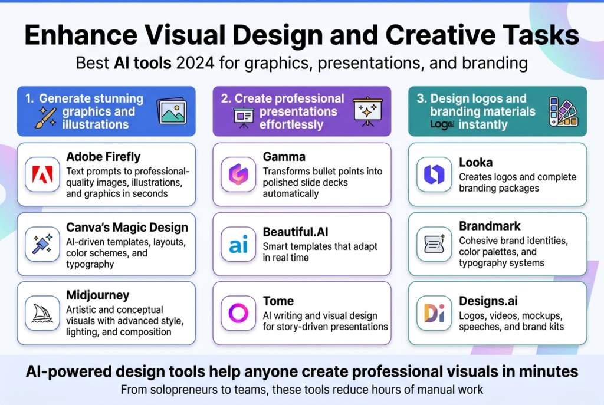The image size is (604, 405).
Task: Click the Midjourney sailboat icon
Action: 42,314
